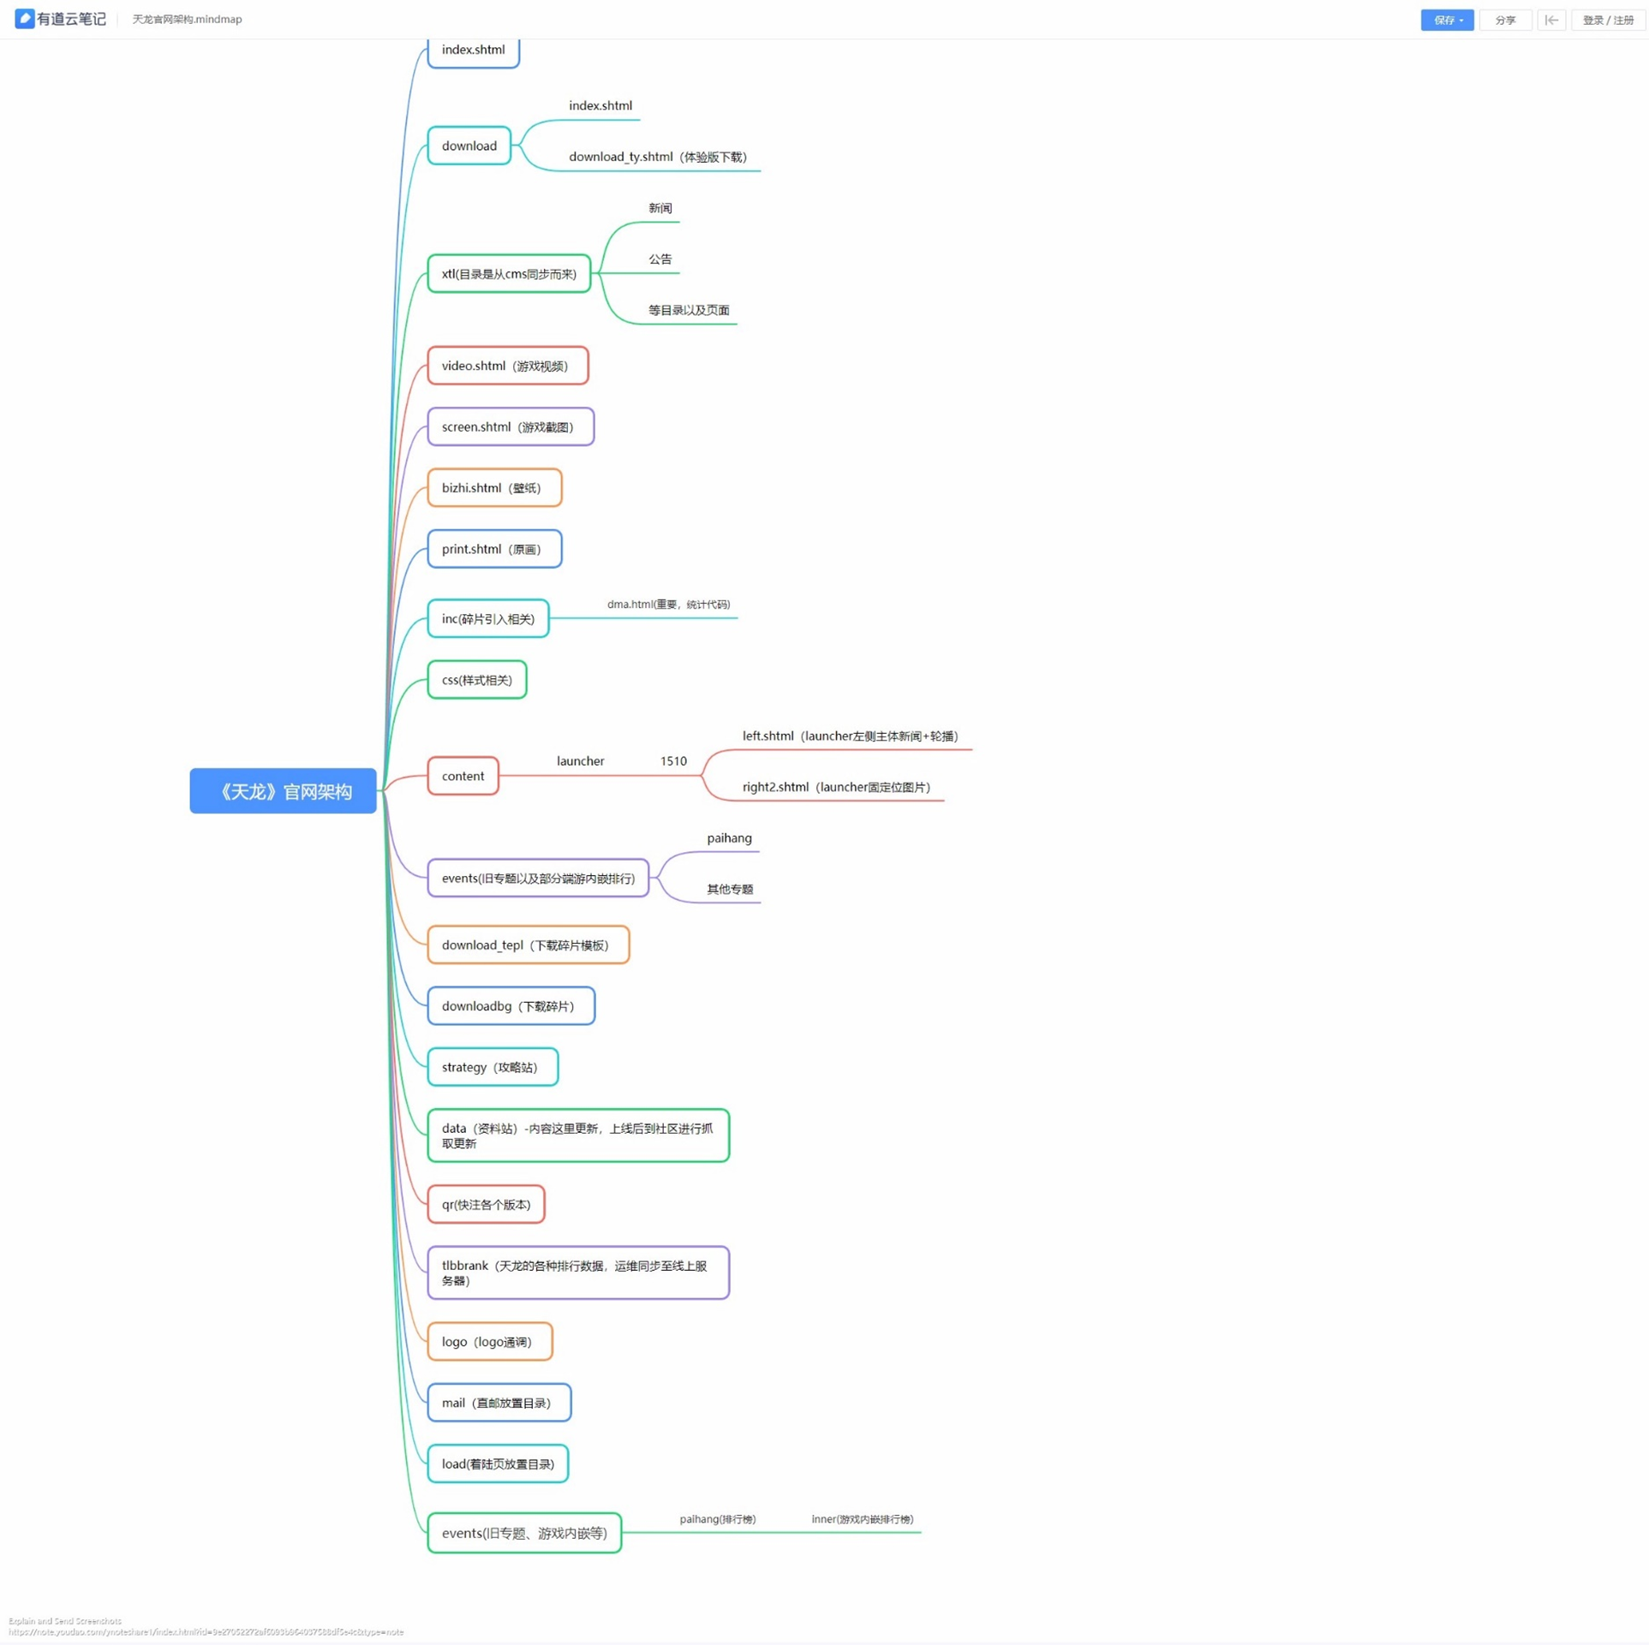Select the tlbbrank ranking data node

point(577,1272)
